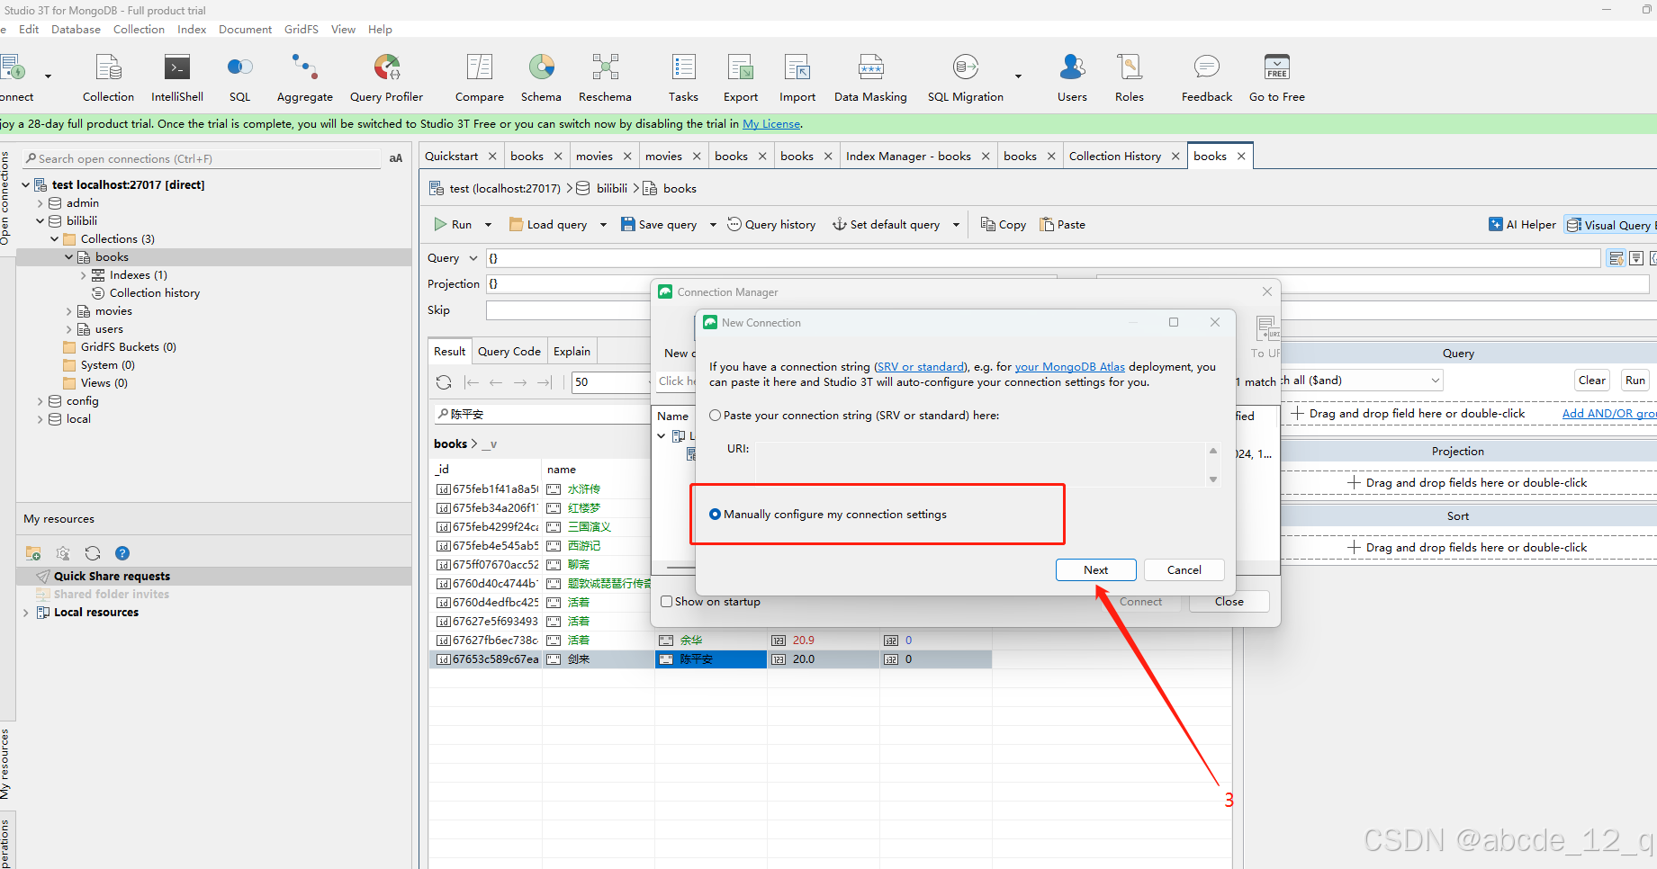Click the Paste query button

point(1063,224)
